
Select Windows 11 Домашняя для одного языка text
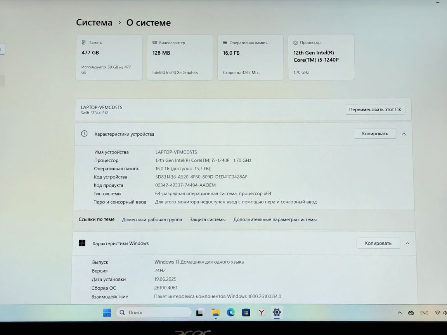tap(199, 262)
